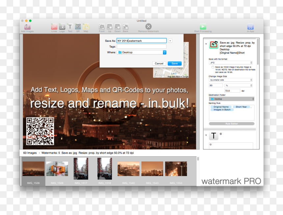Open the Destination Folder Desktop dropdown

[232, 99]
